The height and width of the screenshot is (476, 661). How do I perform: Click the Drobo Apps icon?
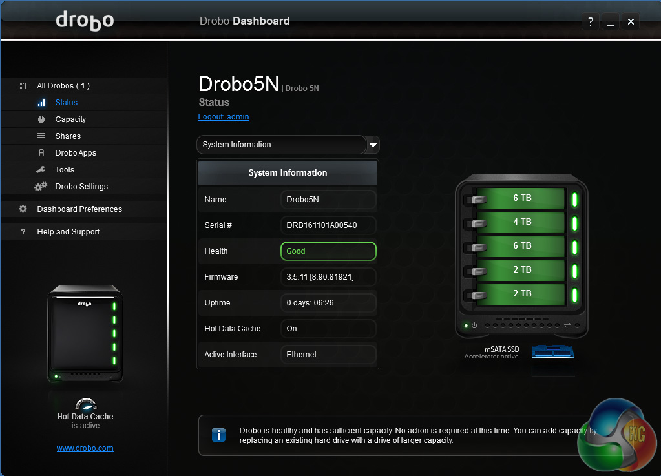(x=41, y=152)
